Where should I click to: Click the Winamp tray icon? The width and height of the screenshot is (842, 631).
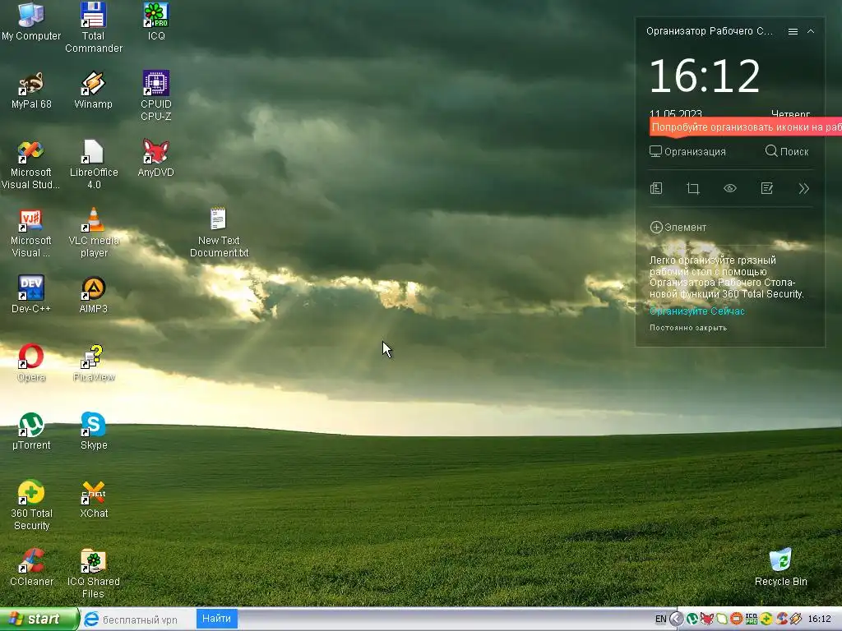click(x=796, y=619)
